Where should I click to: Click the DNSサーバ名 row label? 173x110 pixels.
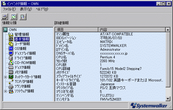(x=65, y=53)
